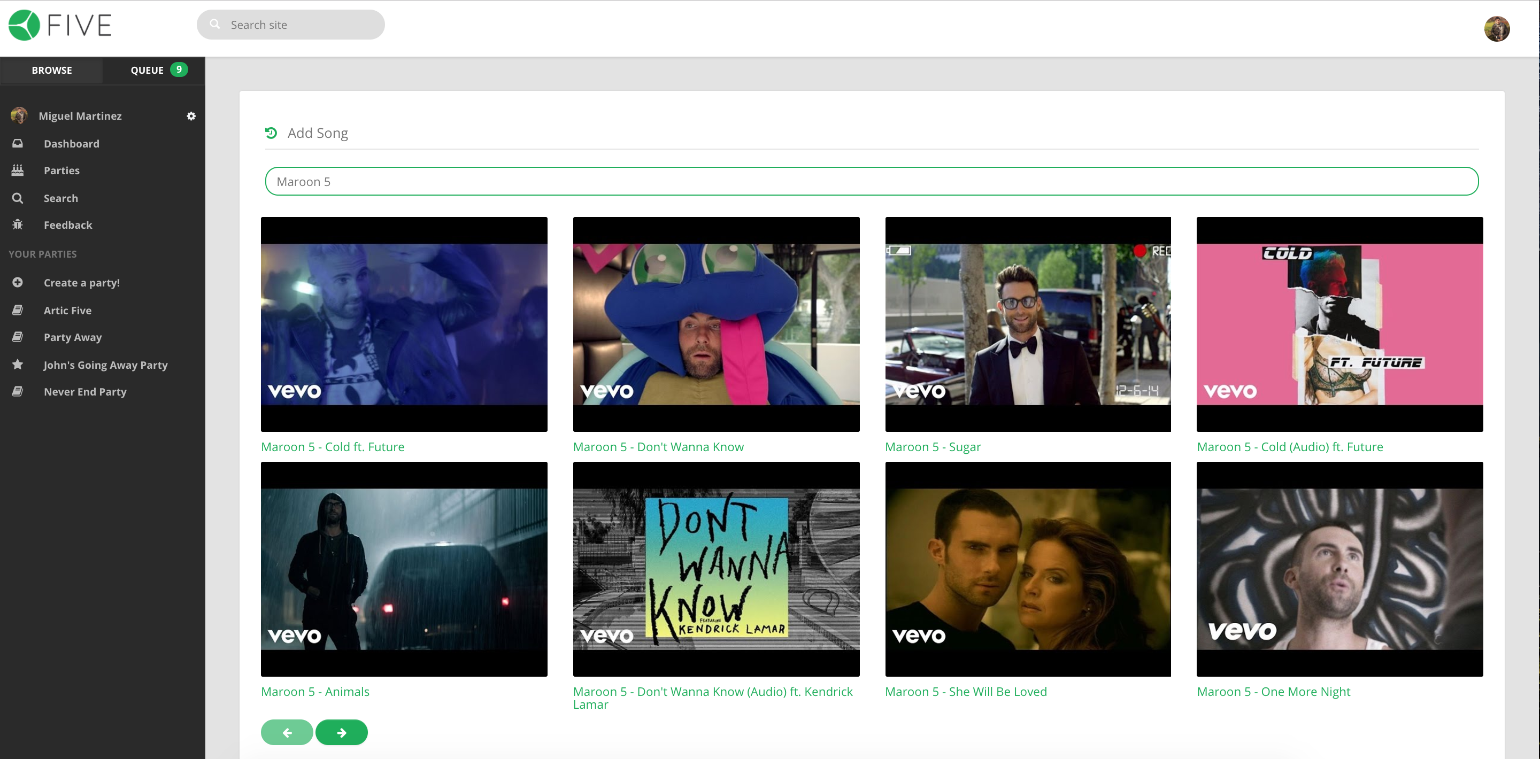Go to previous page of song results

click(287, 732)
